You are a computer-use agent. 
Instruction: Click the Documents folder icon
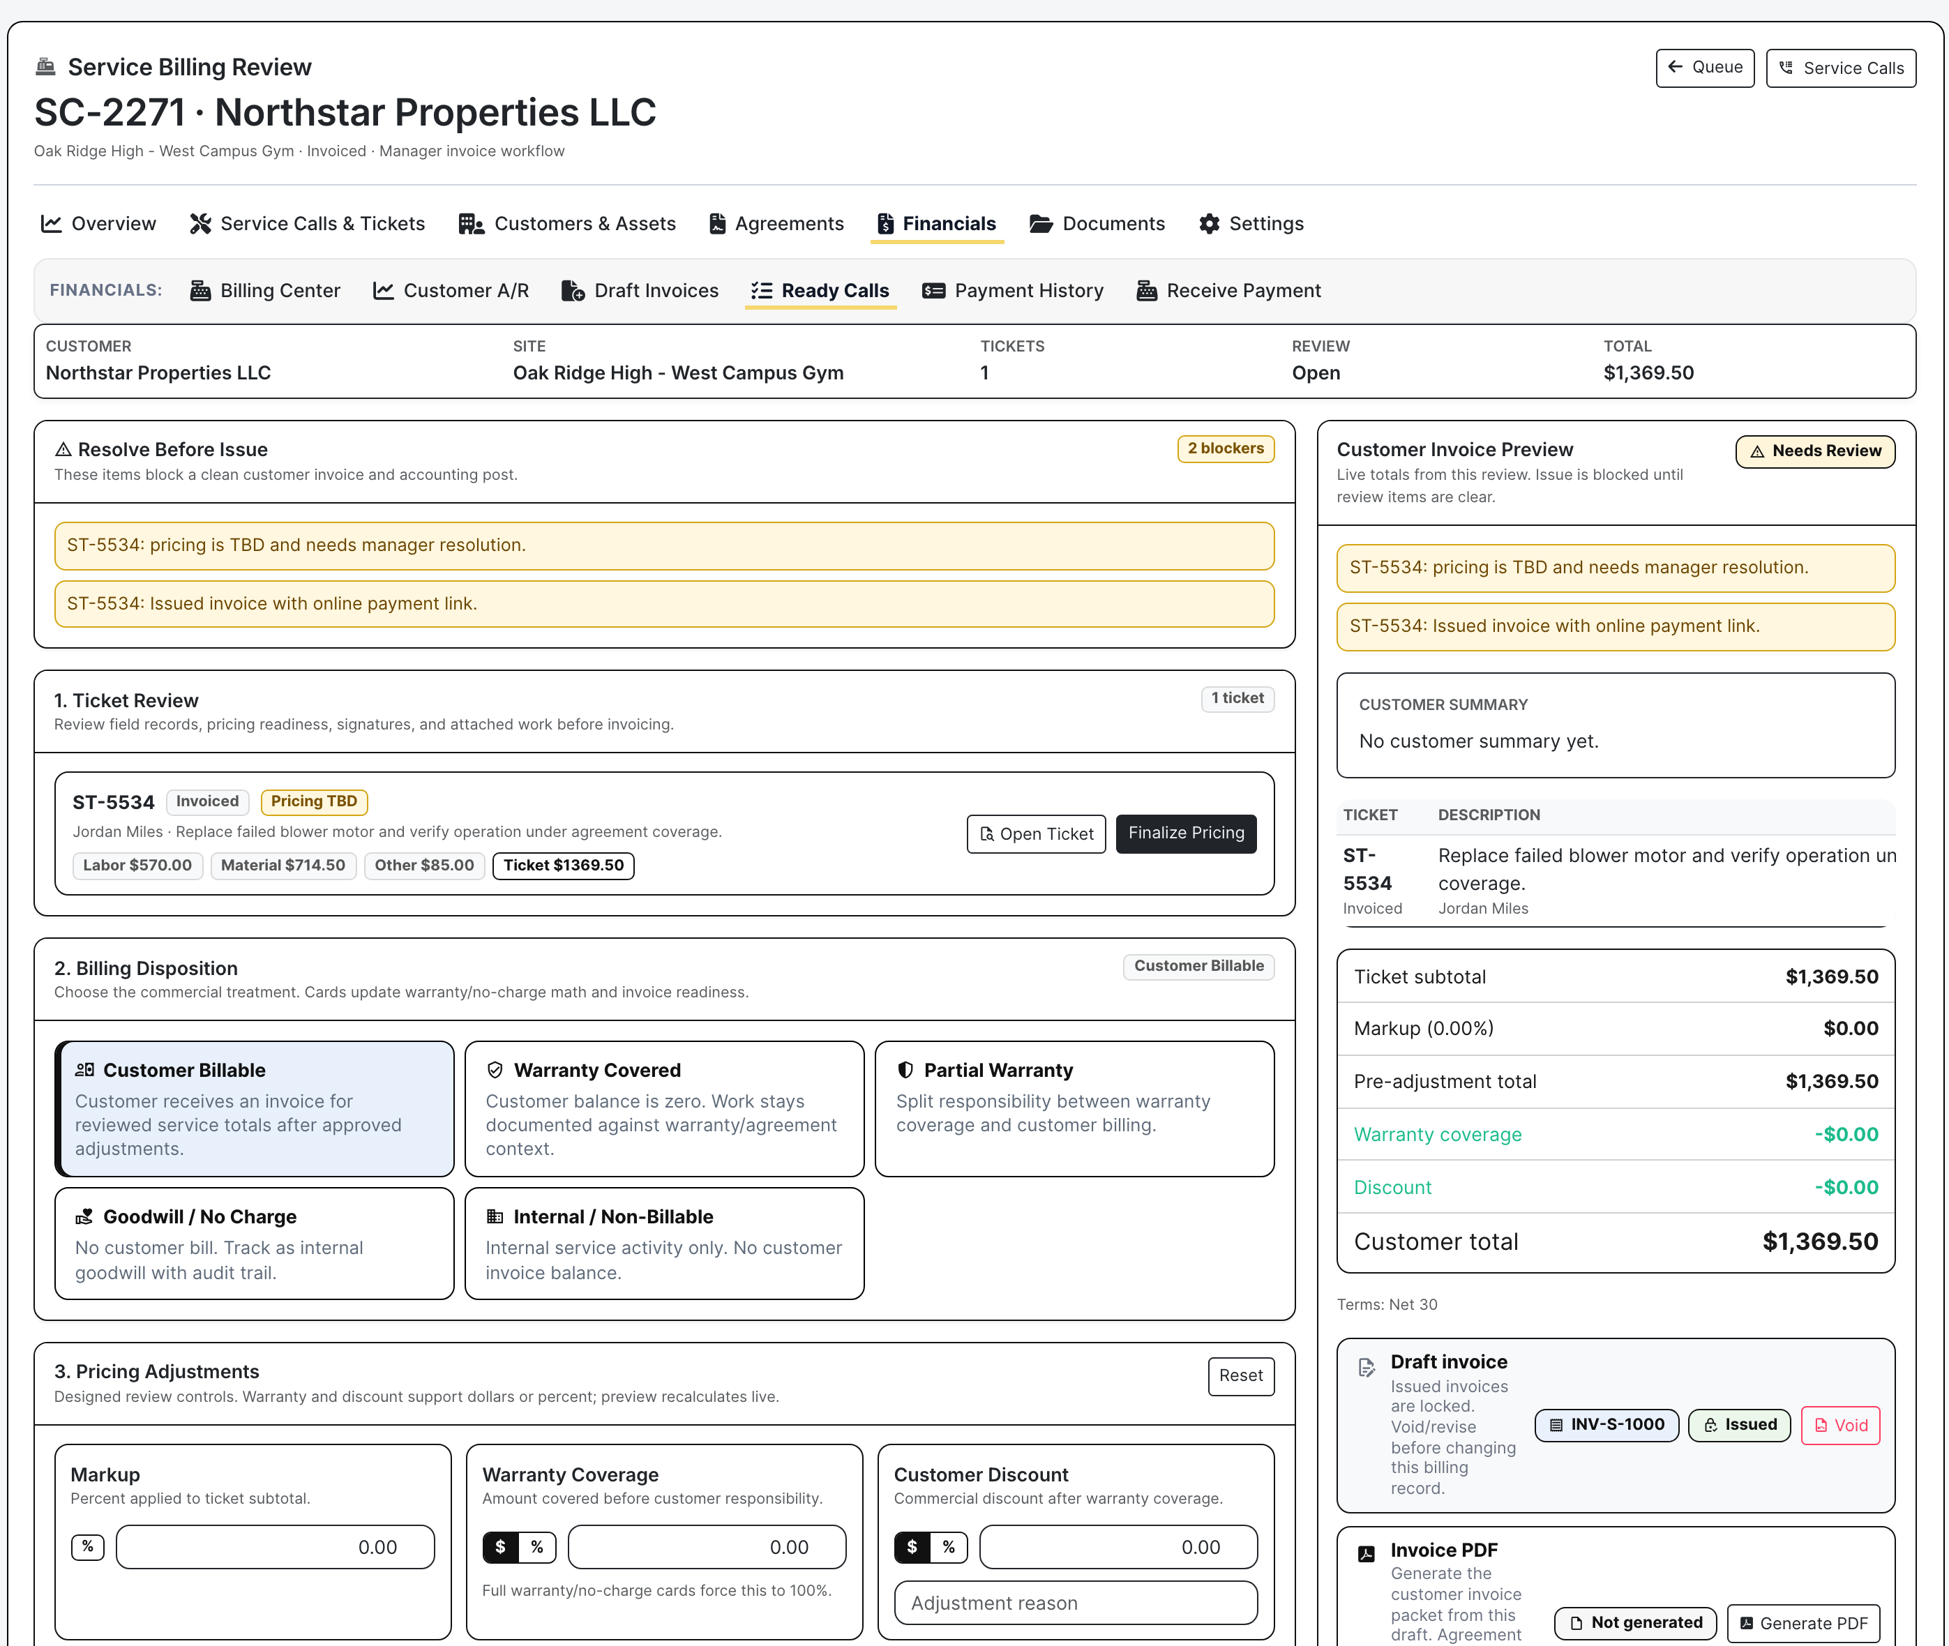(x=1041, y=224)
